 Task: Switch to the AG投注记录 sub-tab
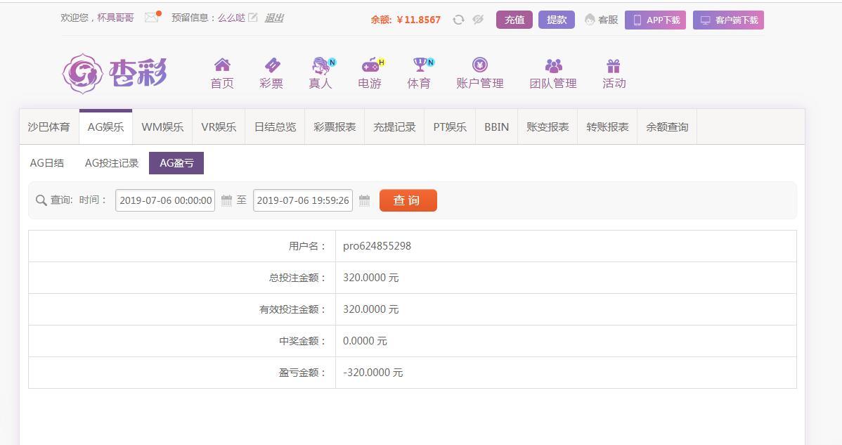tap(112, 163)
